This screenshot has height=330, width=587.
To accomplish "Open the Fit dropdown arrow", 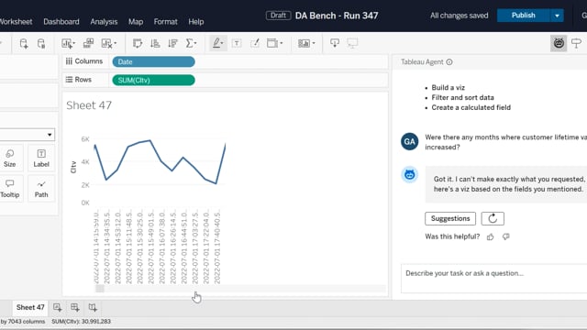I will click(x=282, y=43).
